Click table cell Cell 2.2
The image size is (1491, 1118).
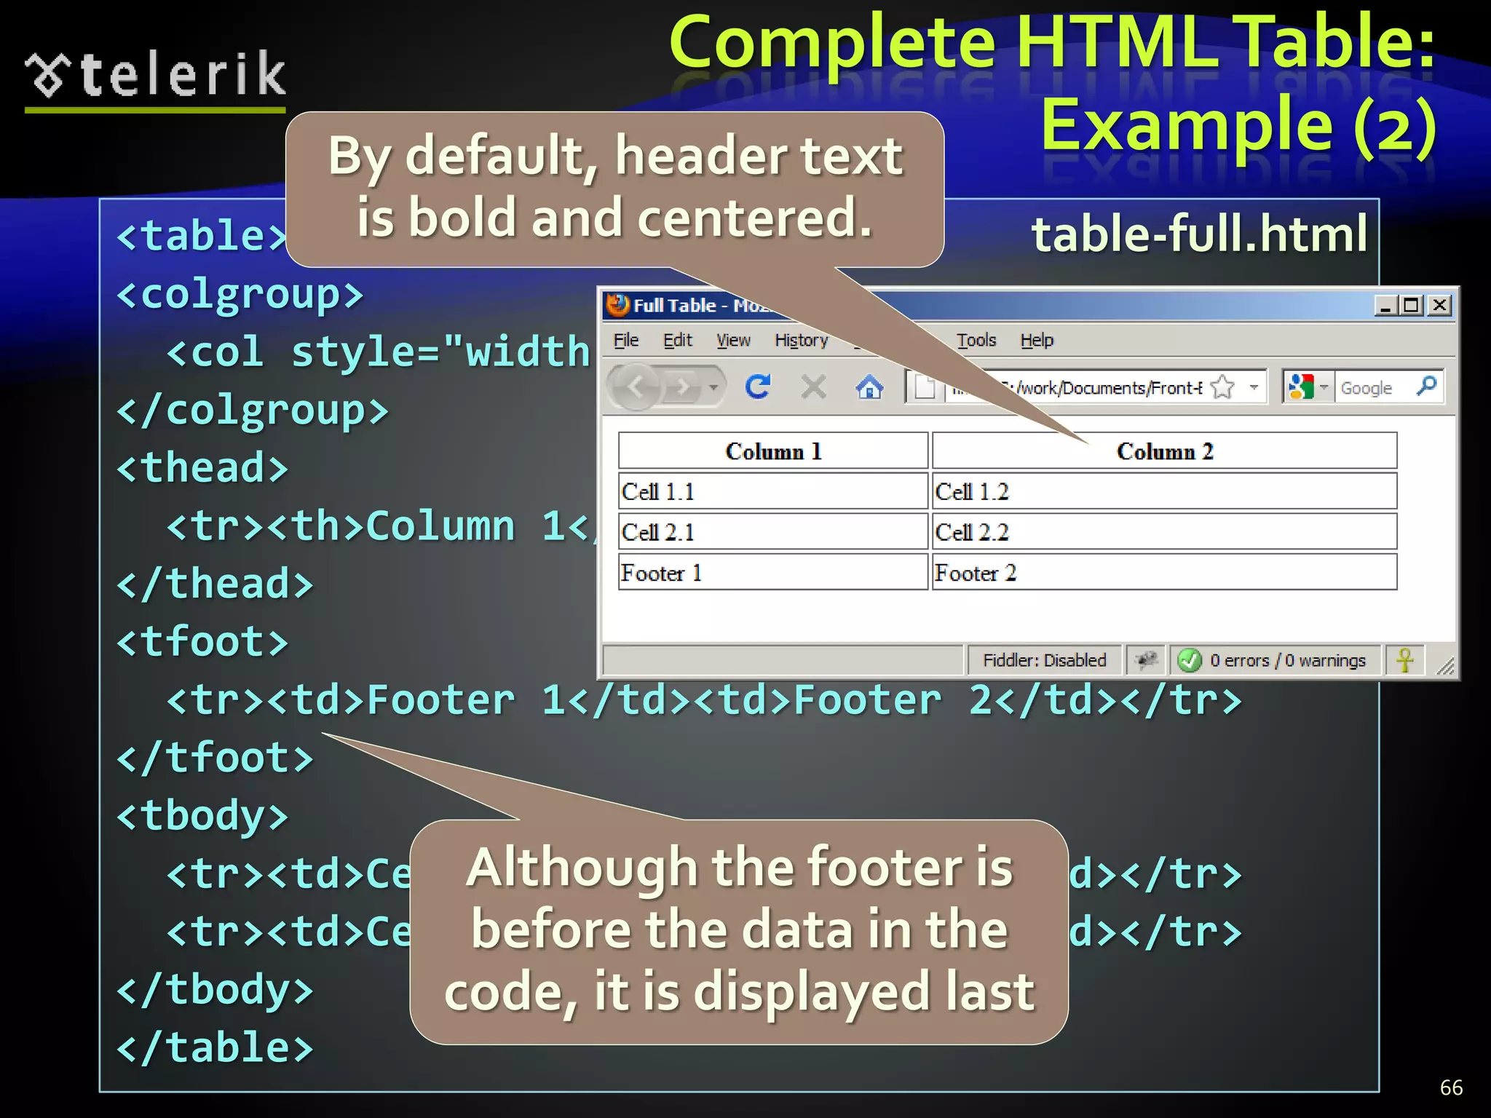1164,531
